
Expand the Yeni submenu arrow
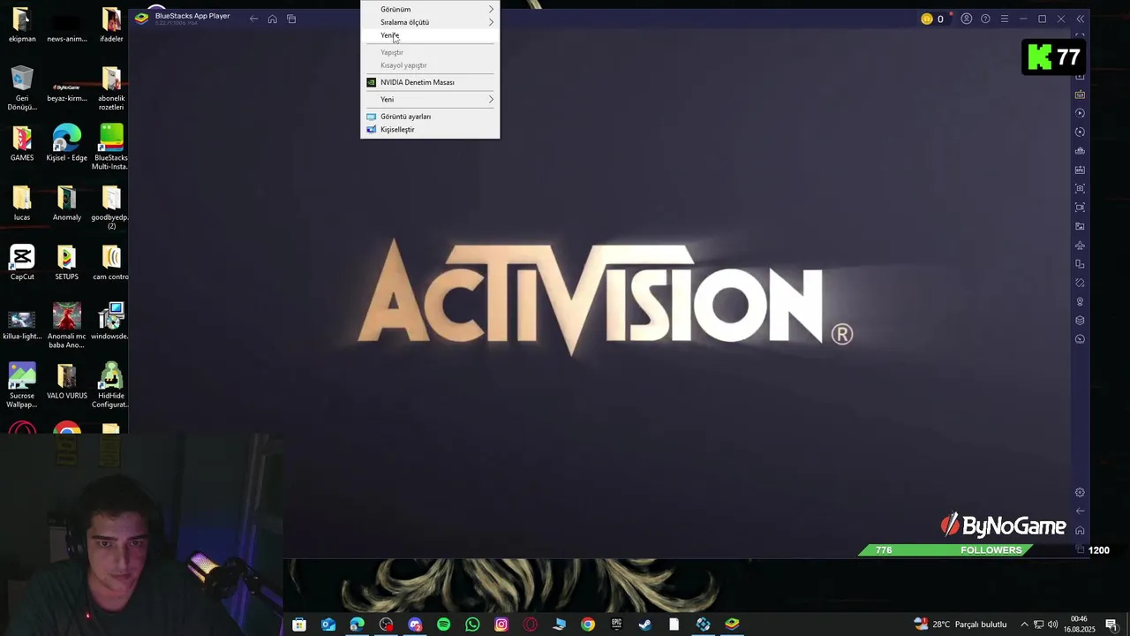[x=491, y=99]
